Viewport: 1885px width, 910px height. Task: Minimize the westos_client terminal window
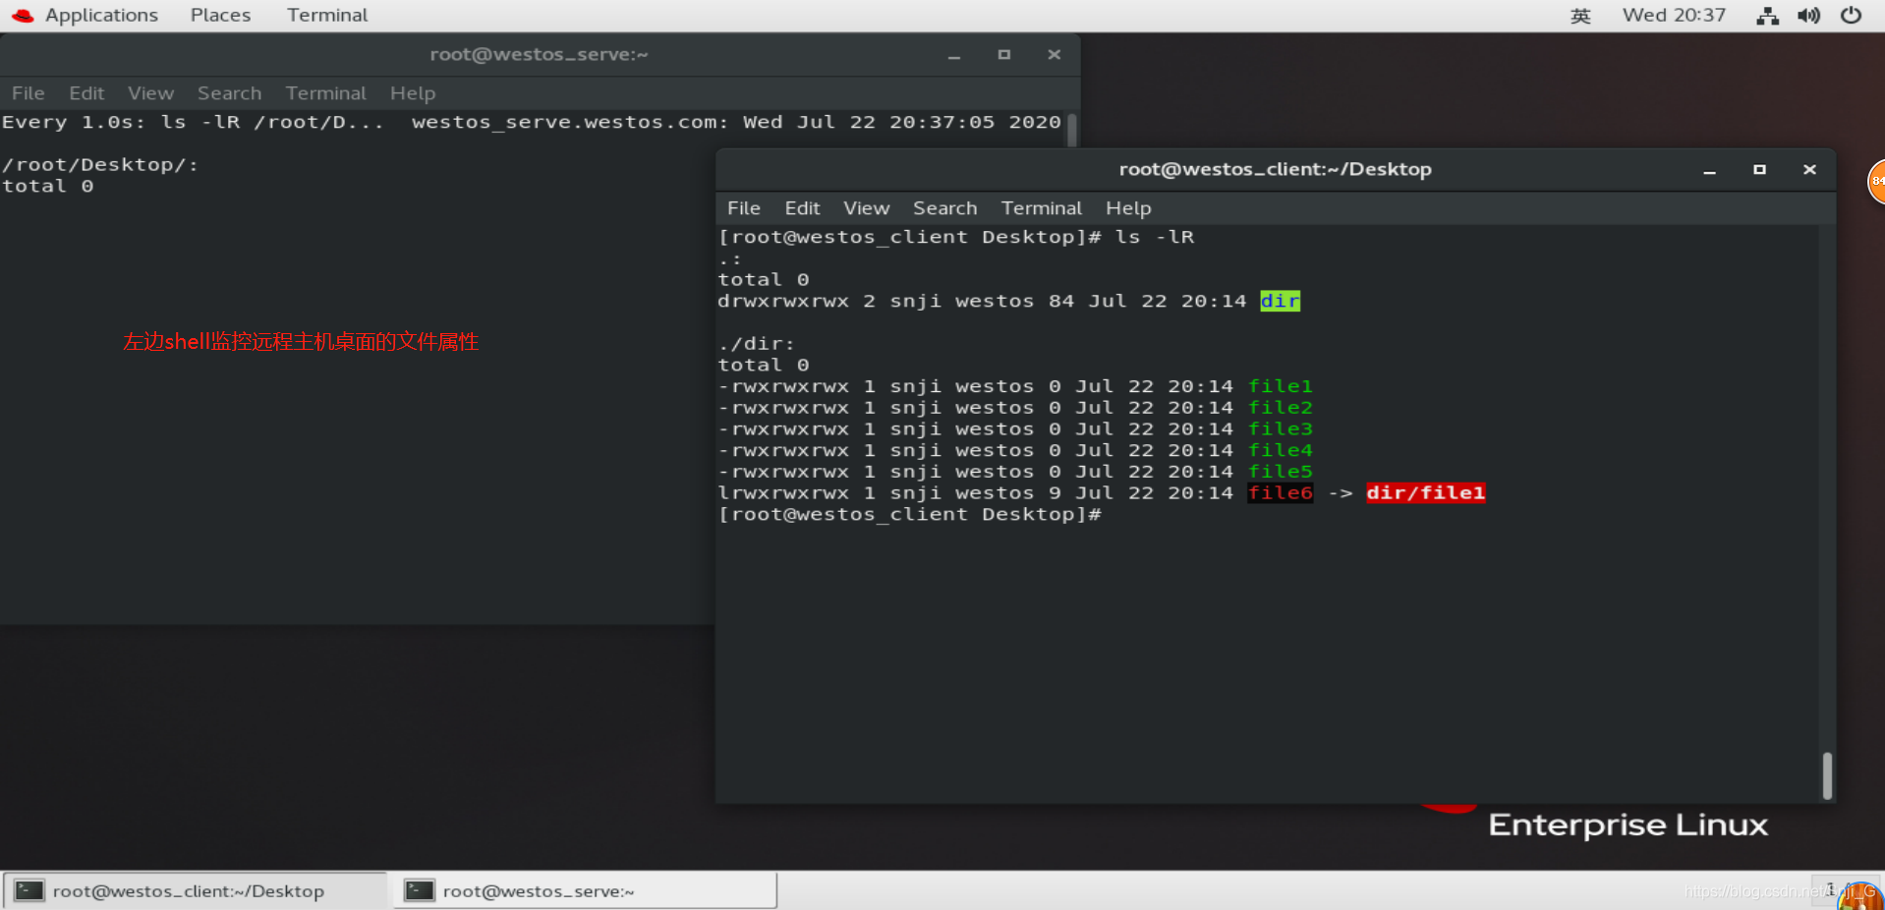tap(1709, 170)
